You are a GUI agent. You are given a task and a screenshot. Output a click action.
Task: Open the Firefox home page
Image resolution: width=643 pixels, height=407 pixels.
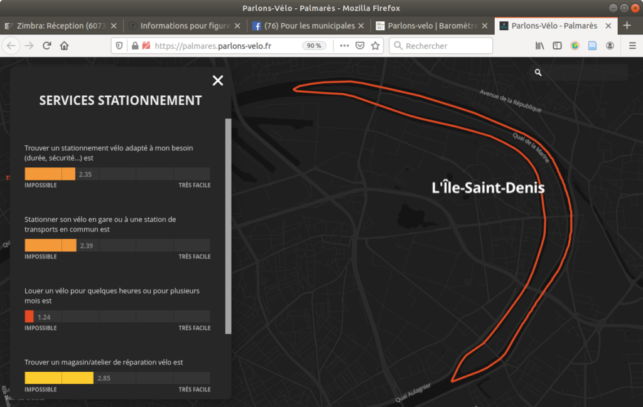click(65, 45)
